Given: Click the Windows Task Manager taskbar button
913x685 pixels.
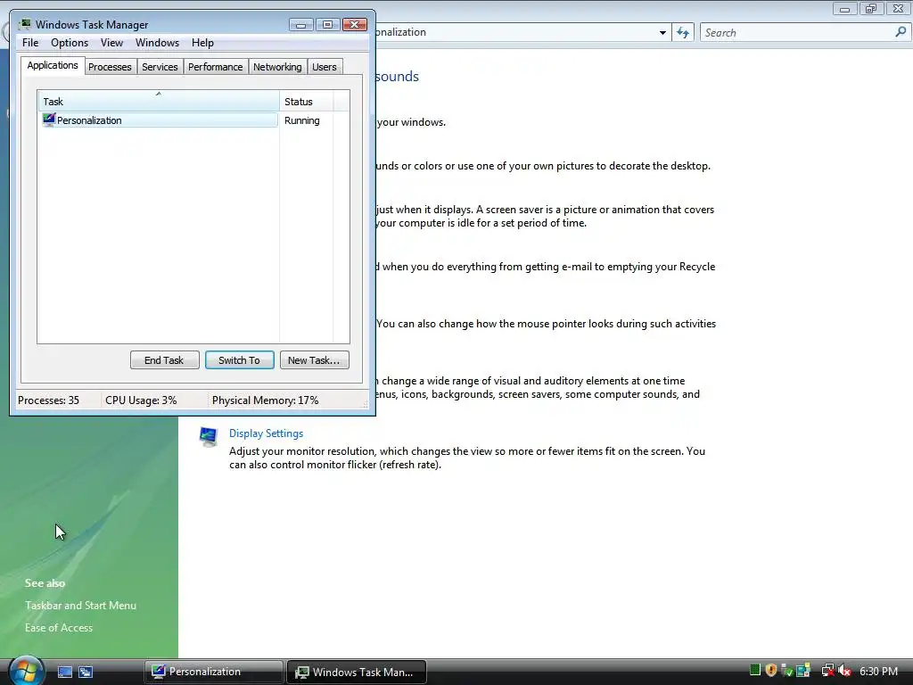Looking at the screenshot, I should (357, 672).
